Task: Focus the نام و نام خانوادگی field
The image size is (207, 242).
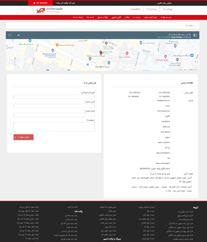Action: click(x=54, y=97)
